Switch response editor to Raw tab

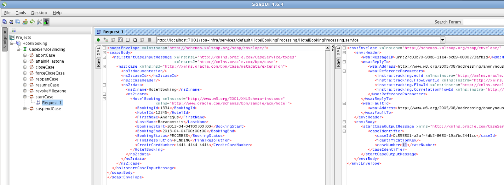[338, 63]
